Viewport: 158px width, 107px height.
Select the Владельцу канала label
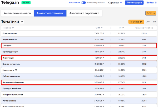tap(96, 3)
